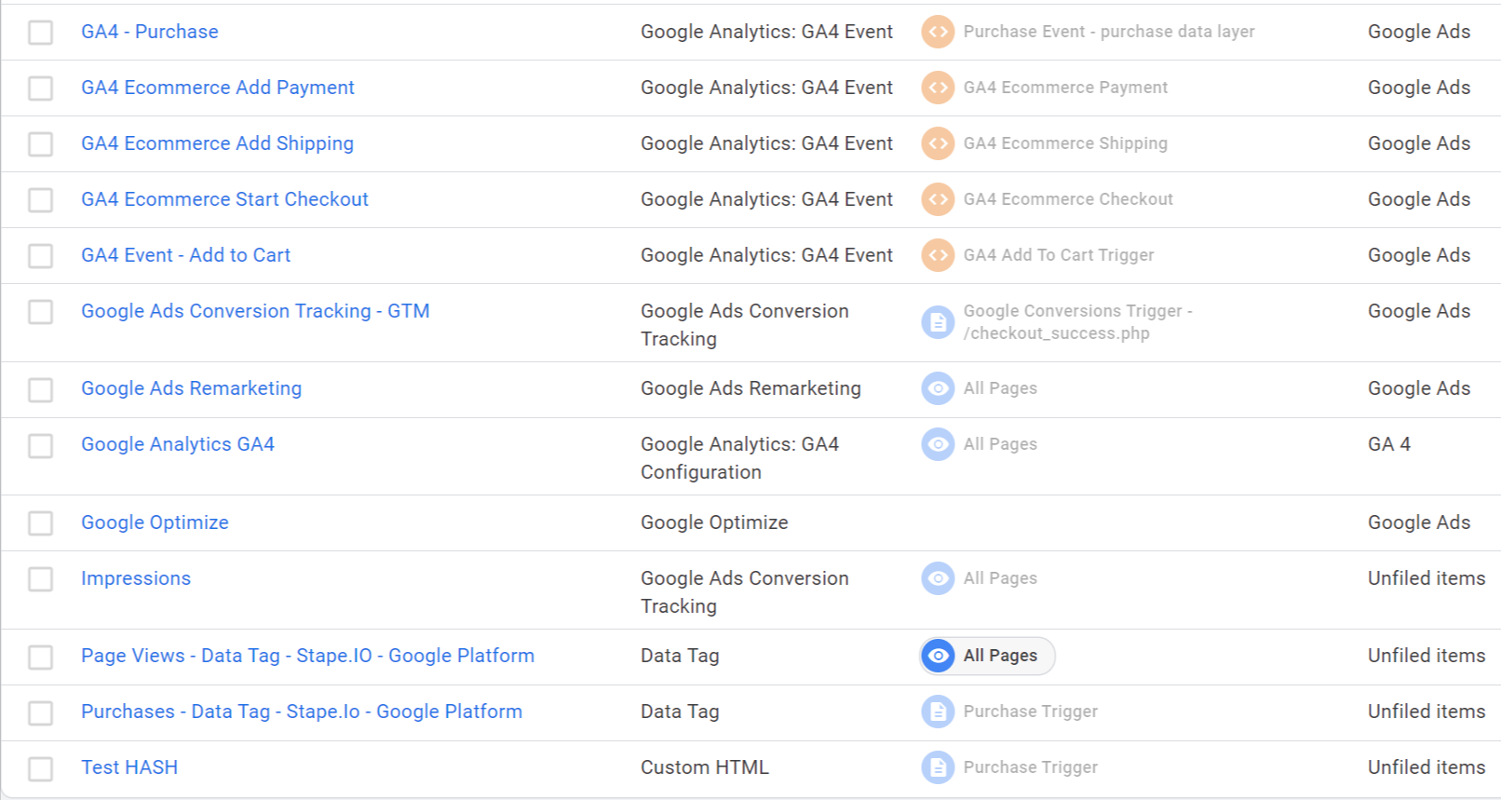Open GA4 Ecommerce Start Checkout tag
This screenshot has width=1501, height=800.
click(224, 199)
